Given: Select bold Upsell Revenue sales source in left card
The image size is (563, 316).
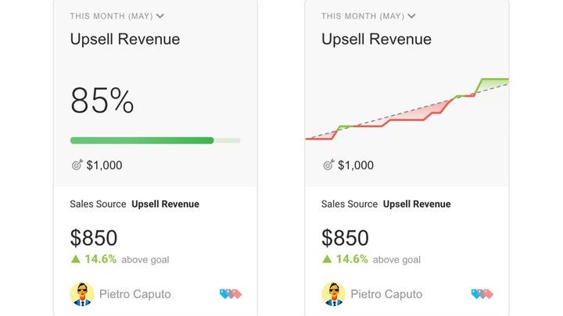Looking at the screenshot, I should click(165, 204).
